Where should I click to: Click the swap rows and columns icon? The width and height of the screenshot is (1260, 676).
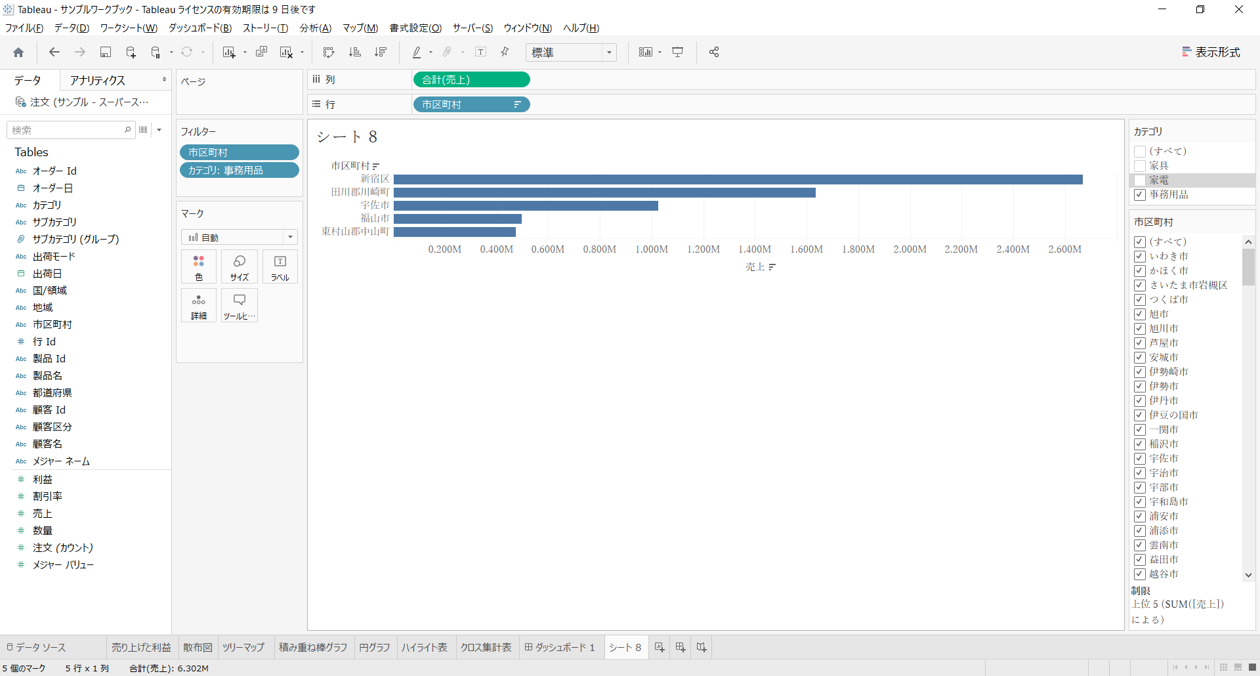(x=329, y=53)
